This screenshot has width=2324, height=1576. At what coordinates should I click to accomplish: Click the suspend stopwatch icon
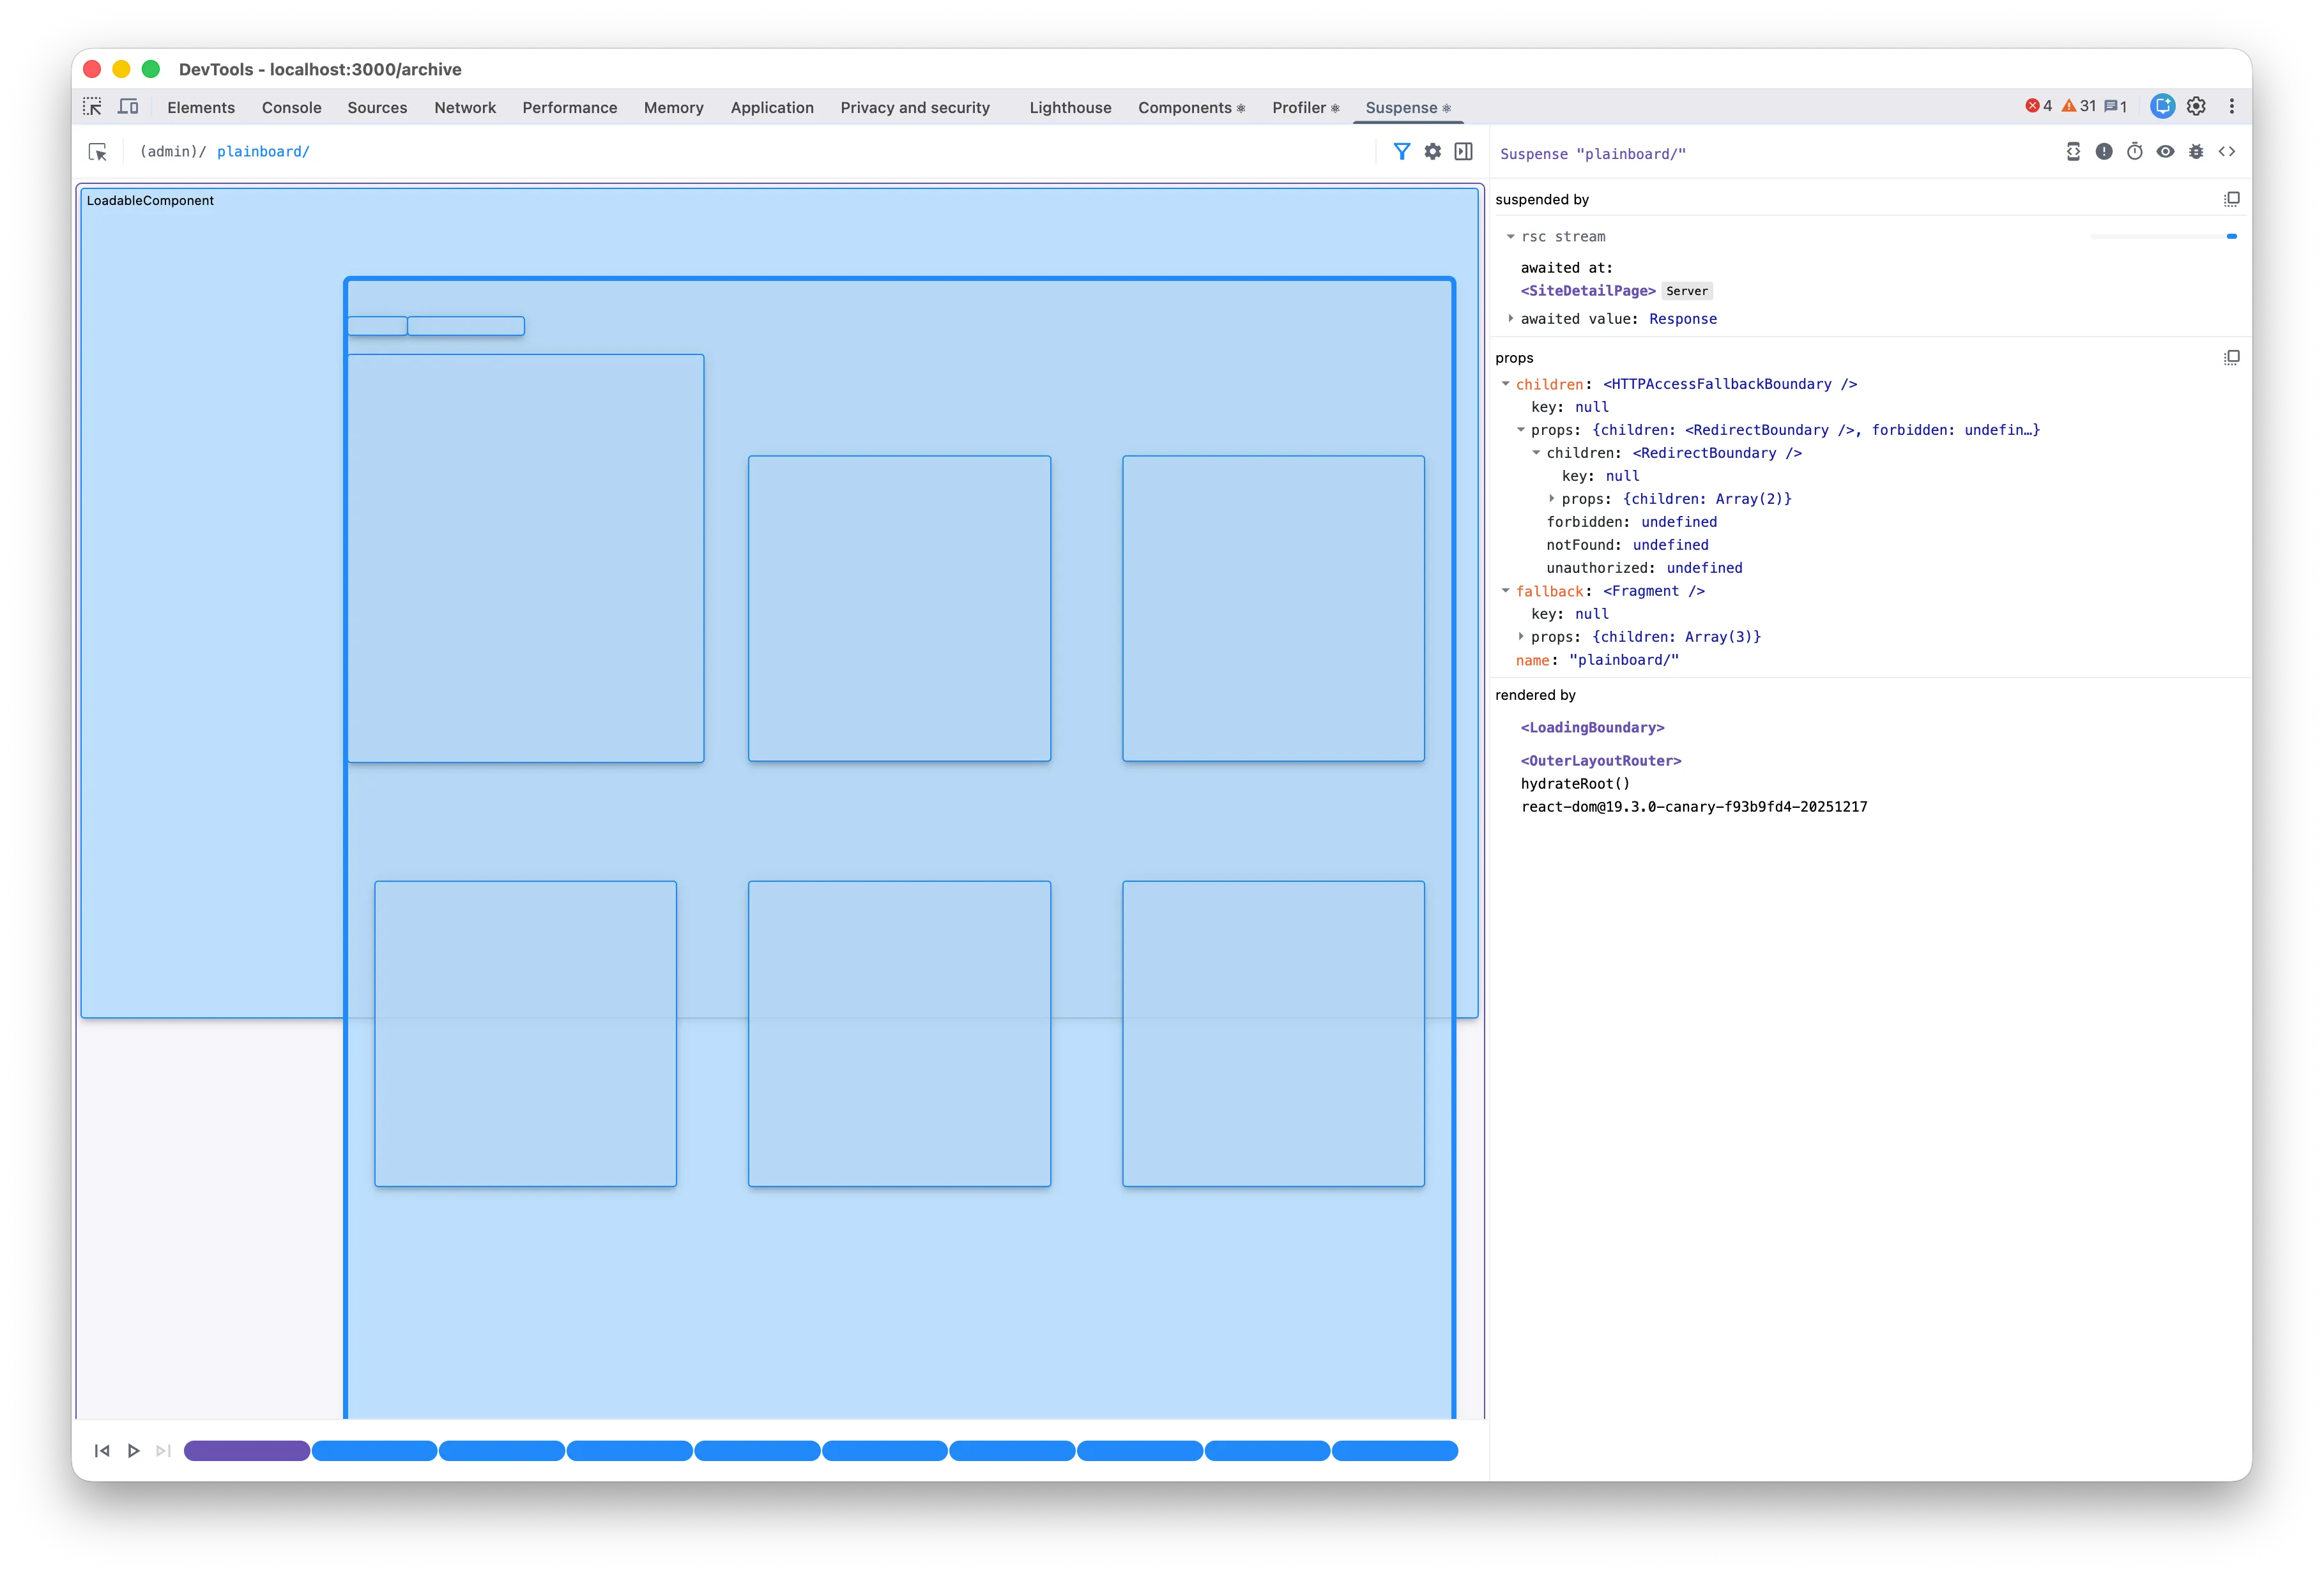pyautogui.click(x=2135, y=152)
